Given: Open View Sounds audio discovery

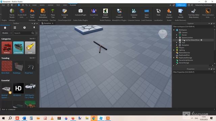Looking at the screenshot, I should click(x=181, y=13).
